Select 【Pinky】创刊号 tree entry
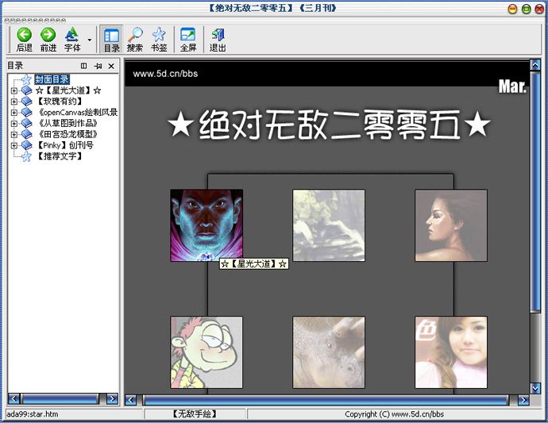Screen dimensions: 548x423 (x=64, y=145)
